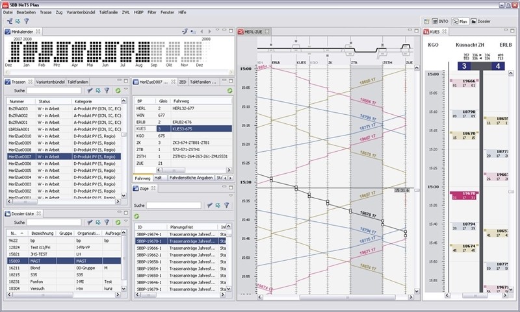This screenshot has width=520, height=312.
Task: Click the funnel filter icon in Züge panel
Action: pyautogui.click(x=226, y=205)
